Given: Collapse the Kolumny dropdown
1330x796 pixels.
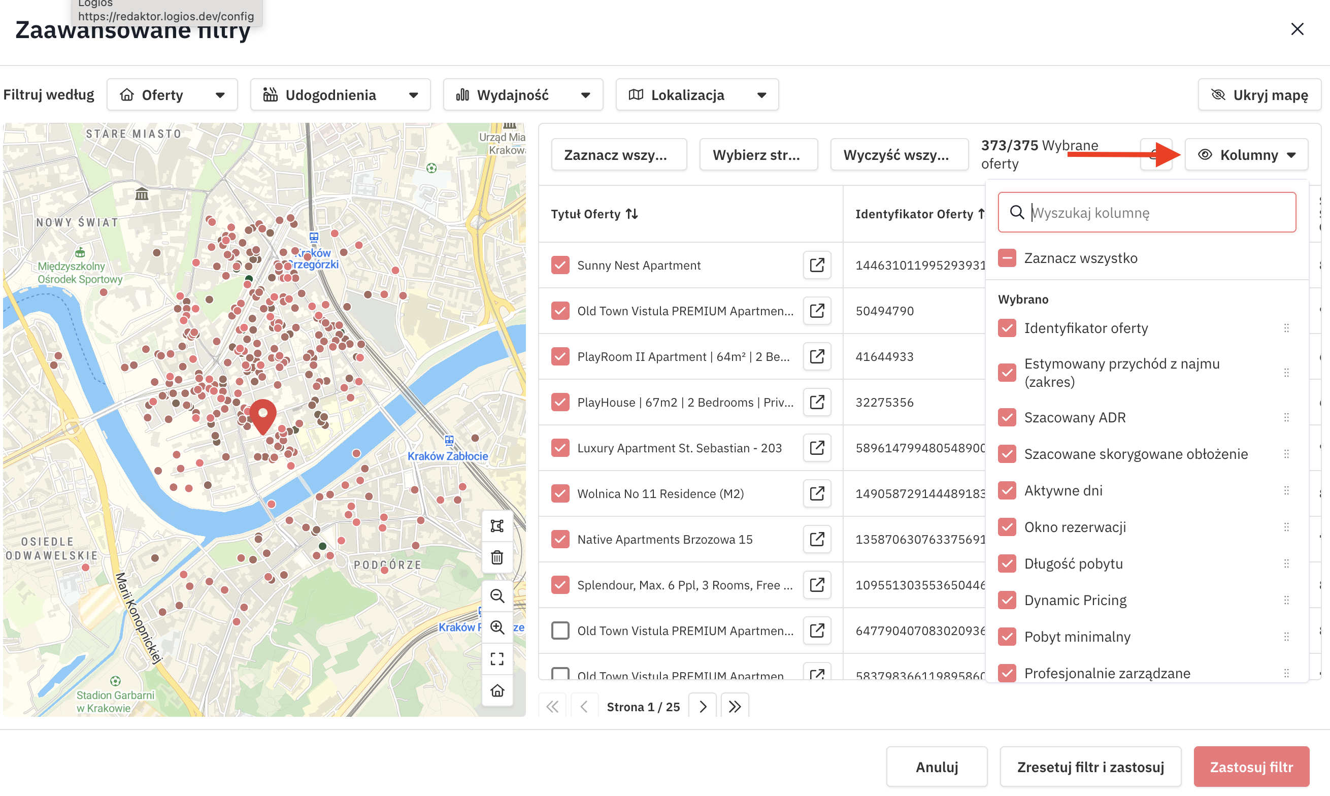Looking at the screenshot, I should point(1246,155).
